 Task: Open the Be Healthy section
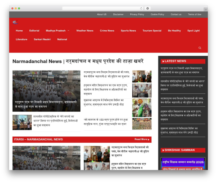click(174, 31)
